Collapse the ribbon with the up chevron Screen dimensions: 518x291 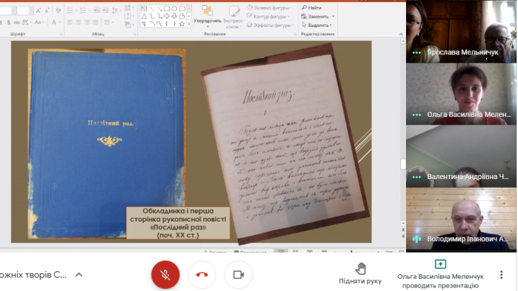point(400,34)
